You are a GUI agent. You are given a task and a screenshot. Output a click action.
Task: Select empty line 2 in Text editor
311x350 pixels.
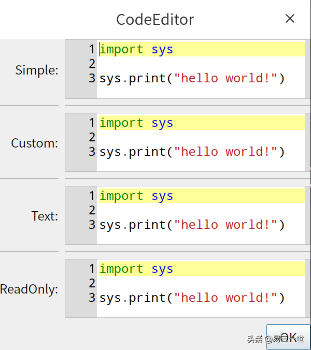point(197,210)
